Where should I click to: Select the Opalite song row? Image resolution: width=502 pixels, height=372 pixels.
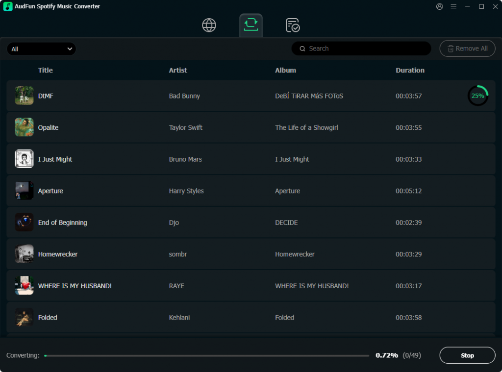(196, 127)
